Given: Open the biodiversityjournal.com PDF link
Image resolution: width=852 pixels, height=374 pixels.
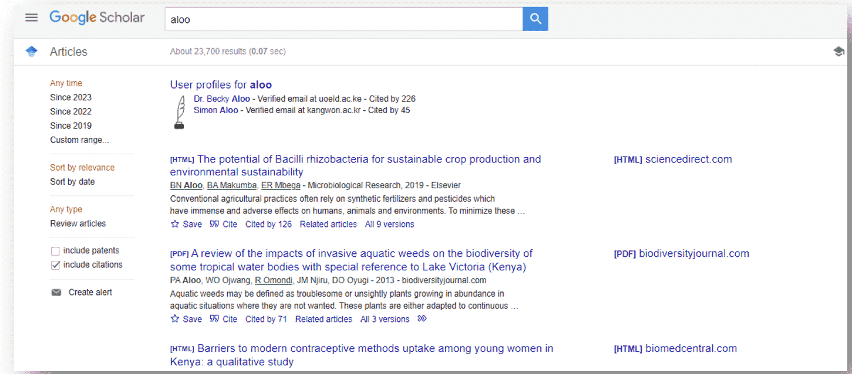Looking at the screenshot, I should point(681,253).
